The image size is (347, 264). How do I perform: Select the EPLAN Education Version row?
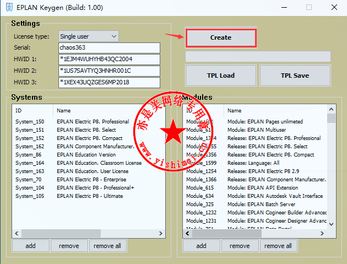[x=89, y=154]
